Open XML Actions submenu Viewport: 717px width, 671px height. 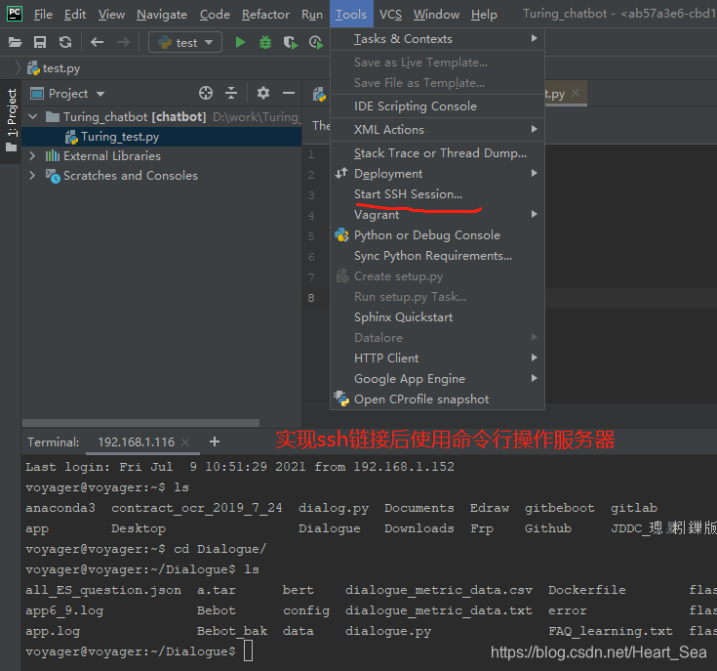pos(438,130)
